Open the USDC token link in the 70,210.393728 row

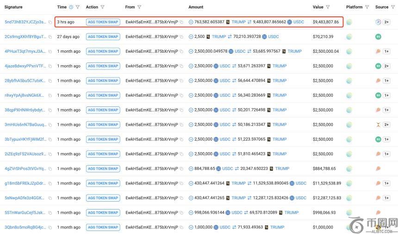[x=274, y=37]
